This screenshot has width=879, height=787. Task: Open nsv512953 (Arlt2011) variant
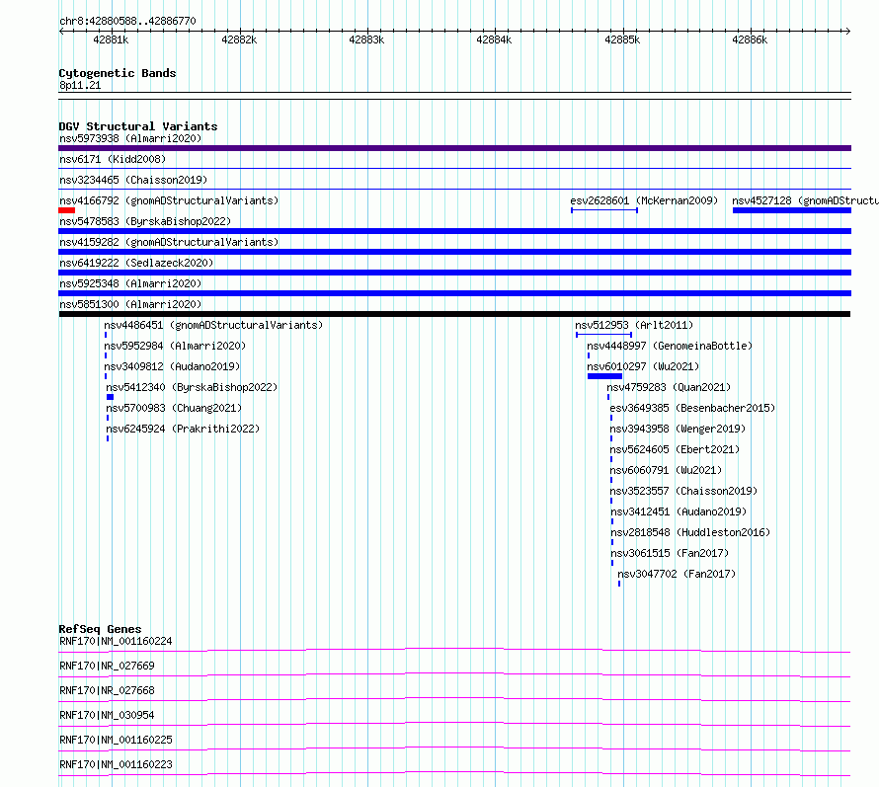tap(634, 325)
